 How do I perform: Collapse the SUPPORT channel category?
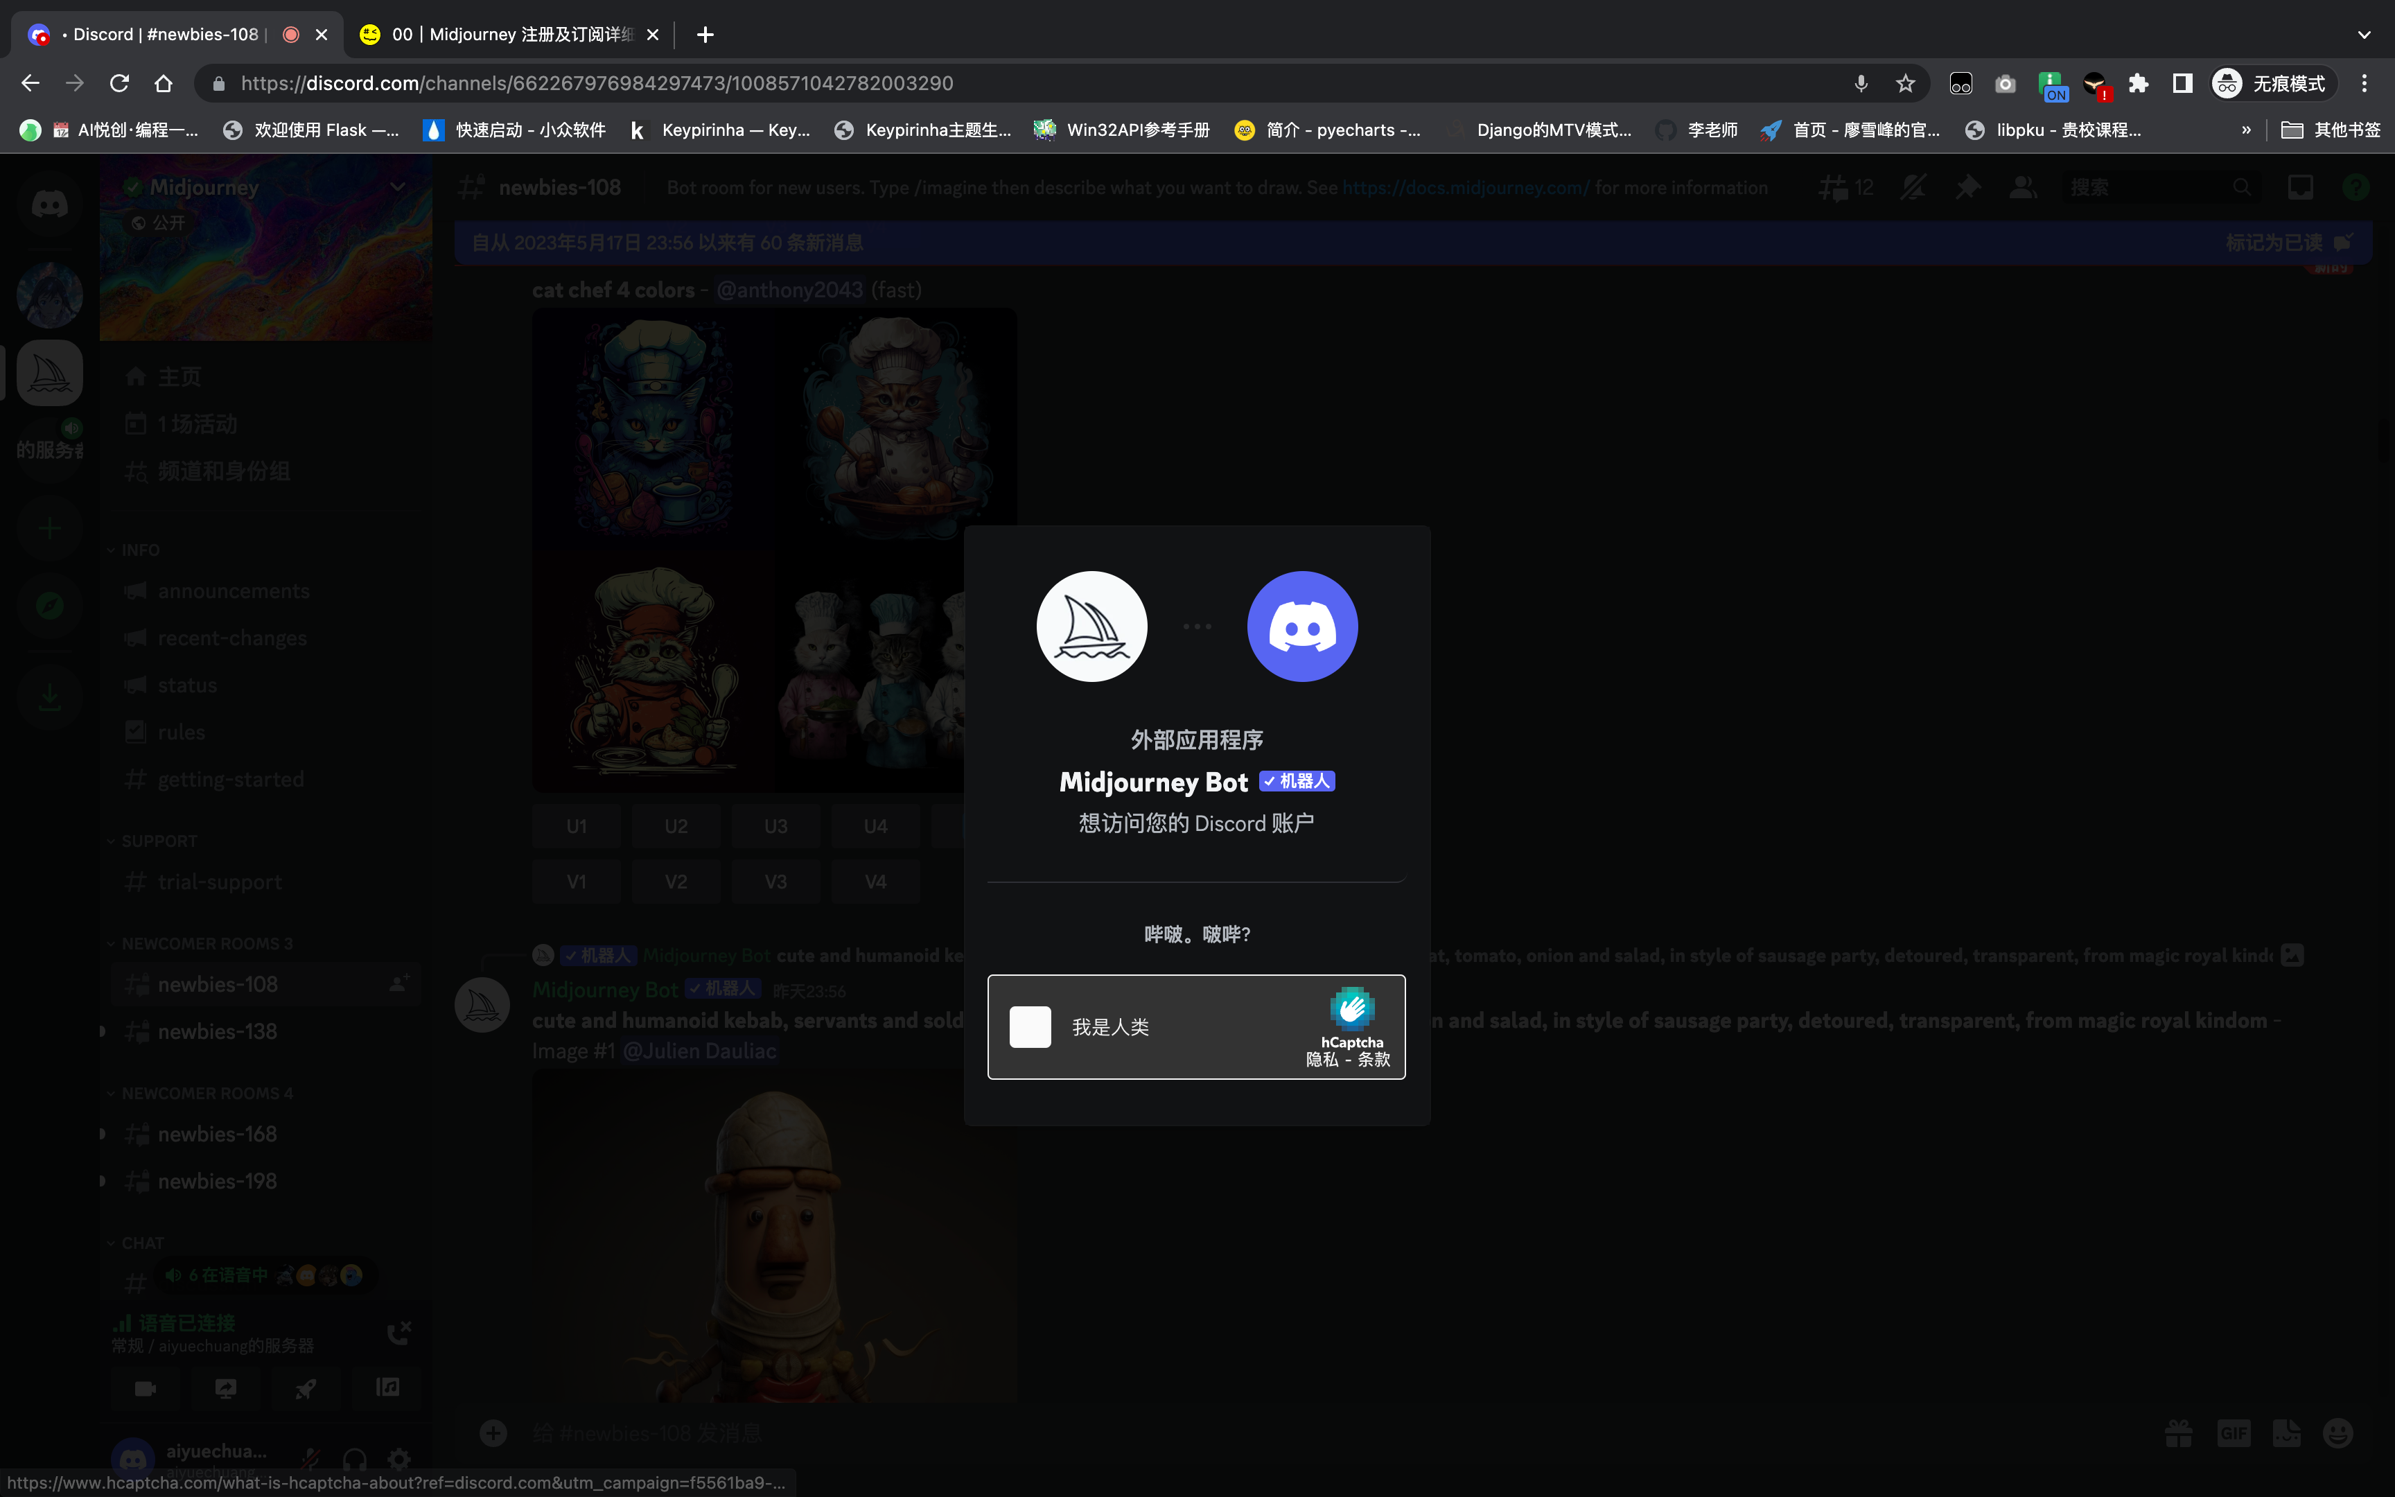click(x=151, y=841)
